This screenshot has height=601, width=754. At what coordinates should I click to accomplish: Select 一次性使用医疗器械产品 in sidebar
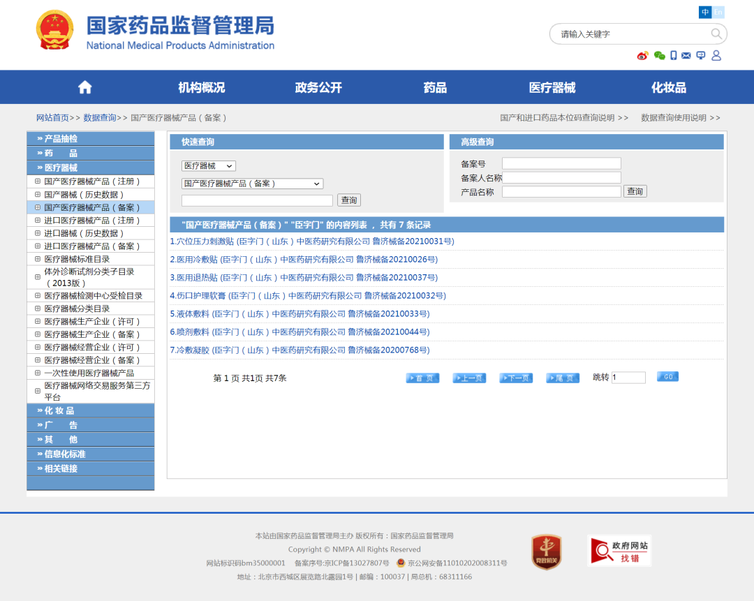(89, 373)
